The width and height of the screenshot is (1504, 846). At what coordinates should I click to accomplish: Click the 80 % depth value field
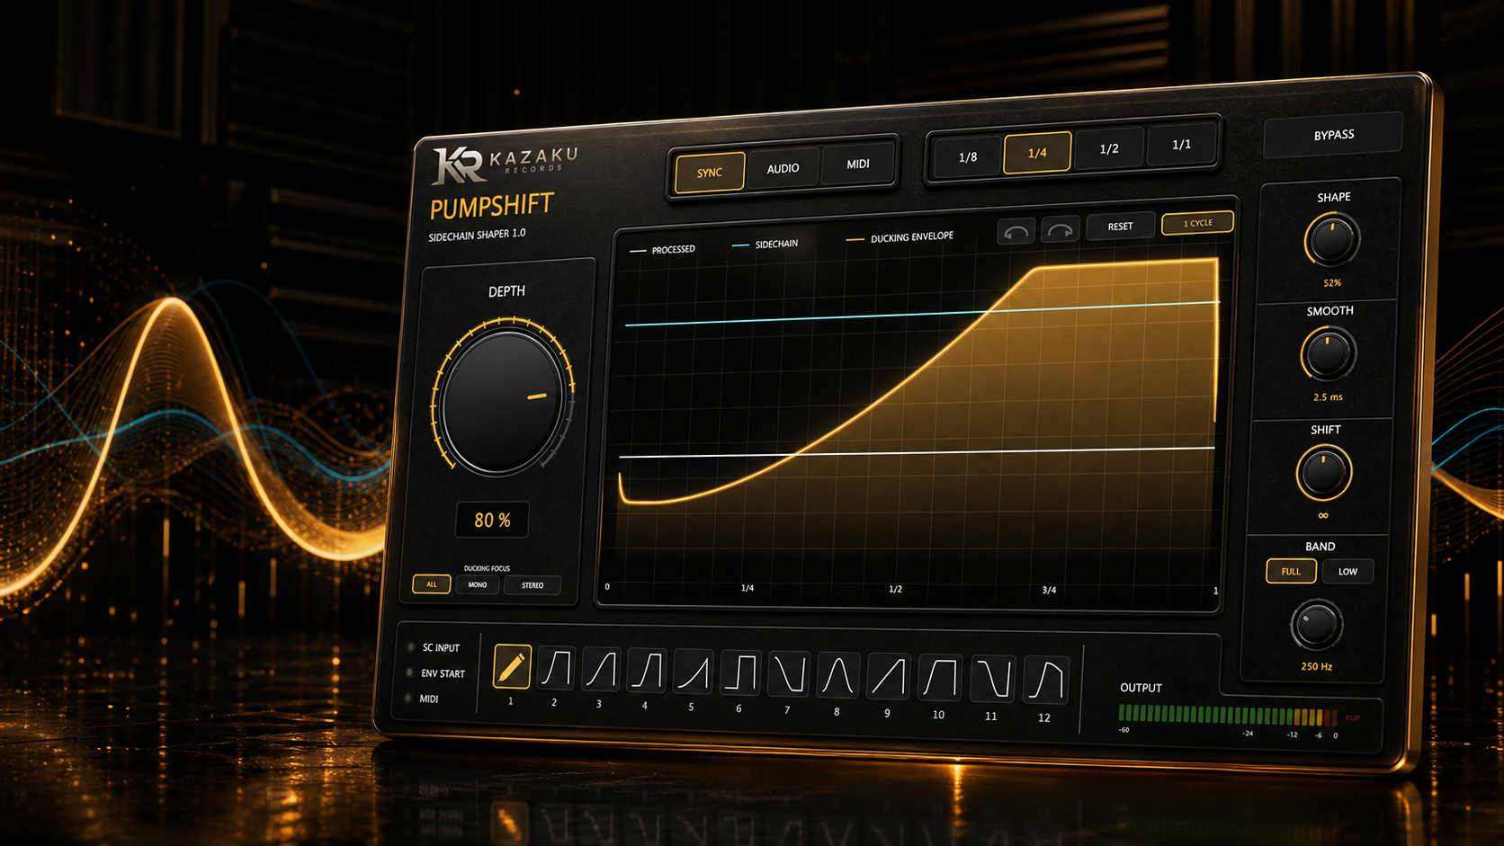[x=492, y=521]
